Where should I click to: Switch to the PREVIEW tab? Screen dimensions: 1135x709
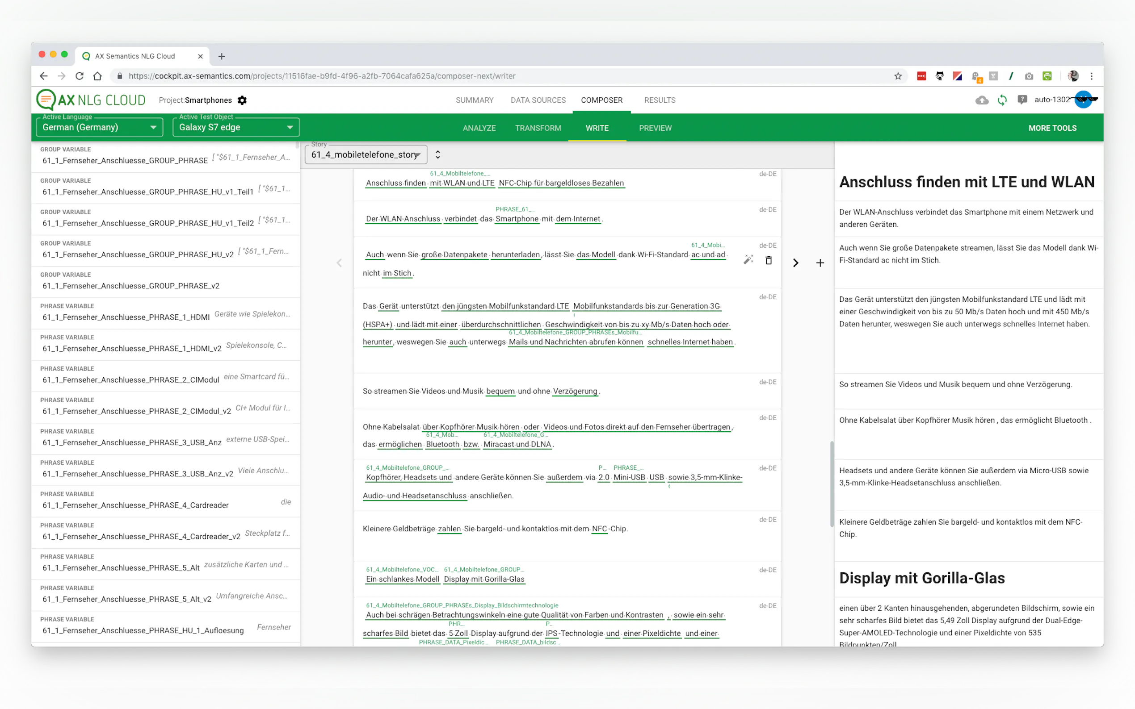pyautogui.click(x=655, y=128)
